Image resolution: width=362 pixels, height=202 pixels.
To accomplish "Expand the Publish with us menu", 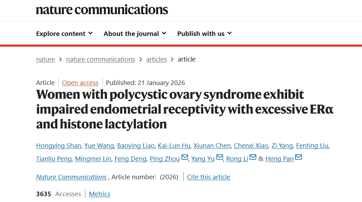I will [204, 33].
